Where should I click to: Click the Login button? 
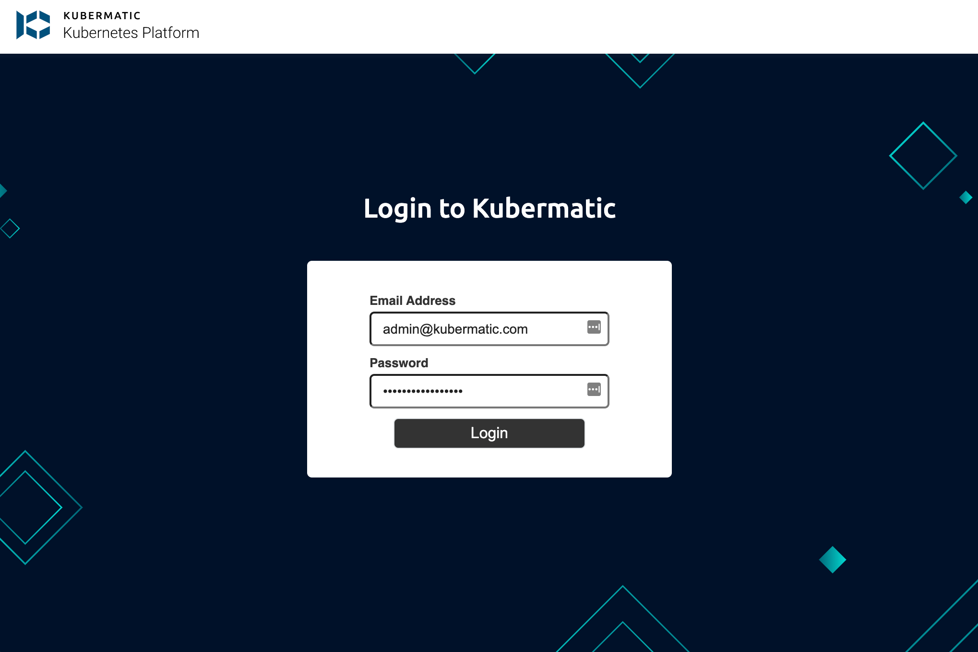(489, 432)
